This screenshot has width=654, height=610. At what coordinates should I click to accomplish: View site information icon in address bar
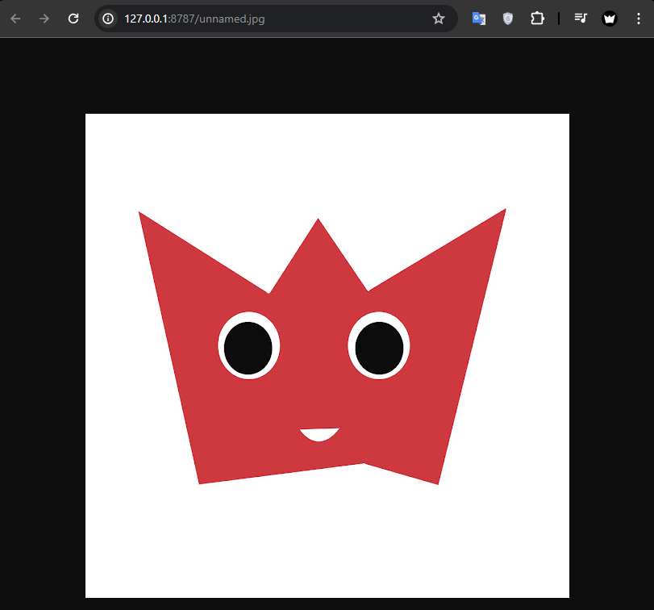[x=108, y=19]
